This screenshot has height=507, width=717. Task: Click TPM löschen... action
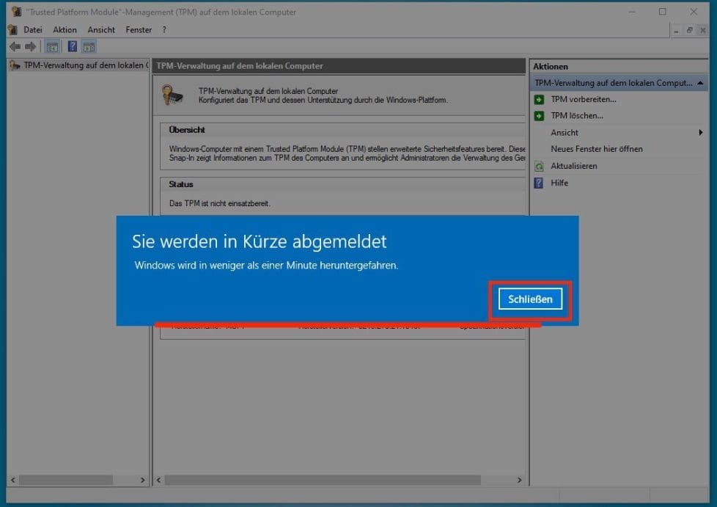point(577,116)
